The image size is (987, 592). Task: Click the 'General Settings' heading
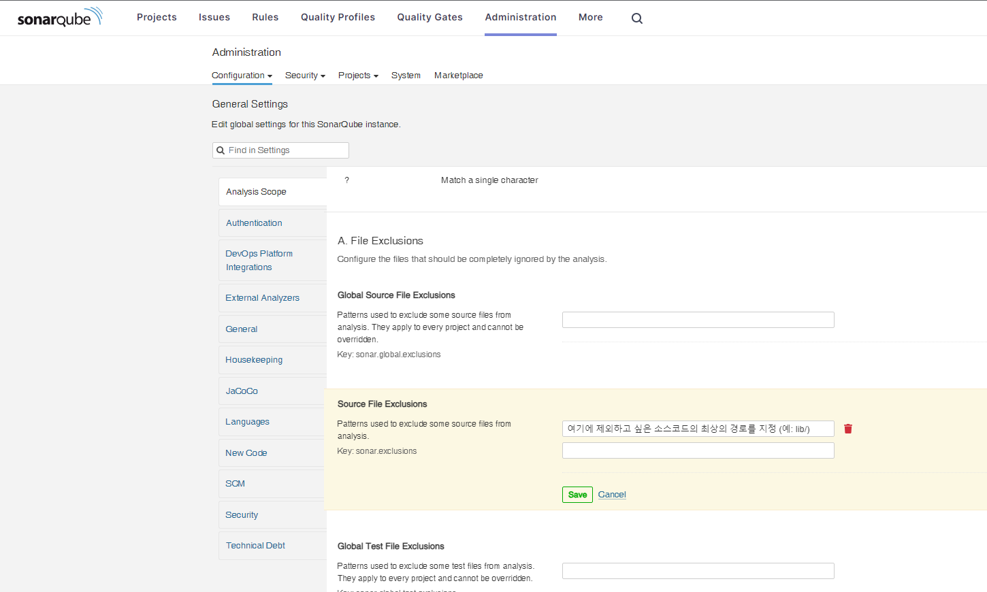pos(250,104)
